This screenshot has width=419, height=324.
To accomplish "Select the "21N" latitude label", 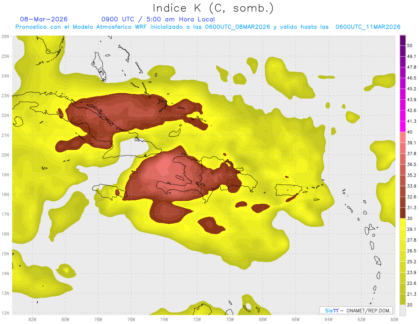I will point(5,135).
